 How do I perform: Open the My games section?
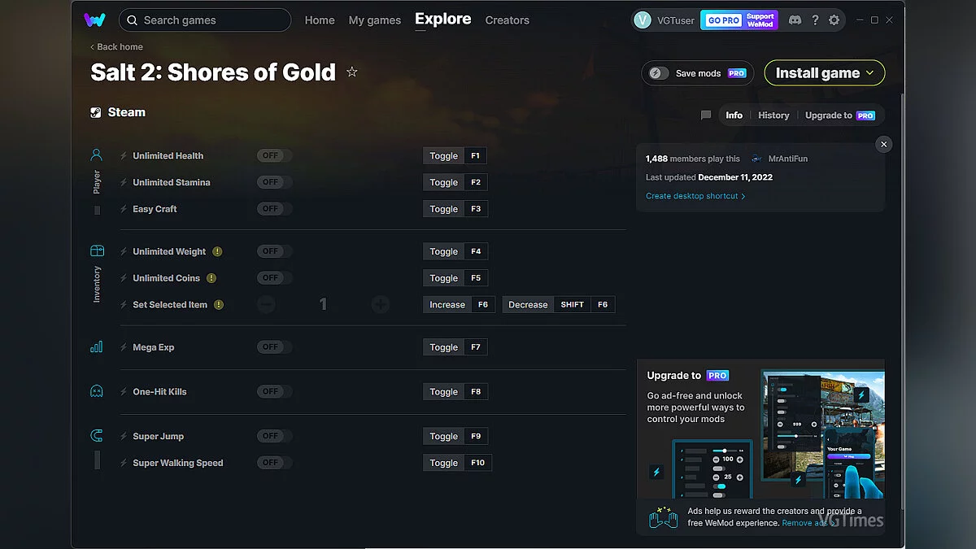click(x=374, y=20)
